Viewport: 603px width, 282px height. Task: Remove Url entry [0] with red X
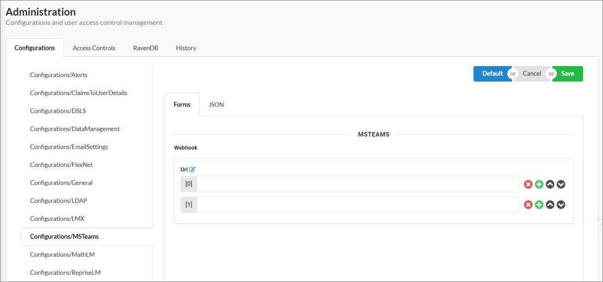(x=528, y=184)
